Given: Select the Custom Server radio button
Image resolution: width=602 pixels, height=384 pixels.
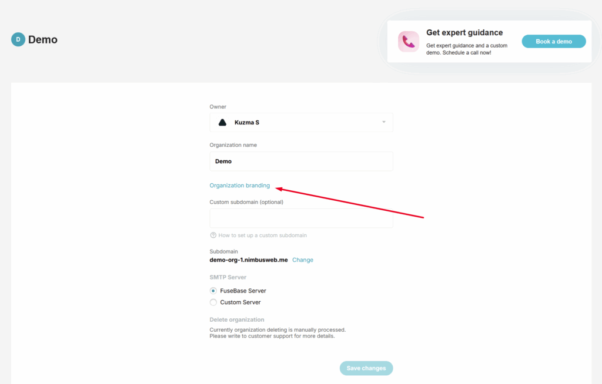Looking at the screenshot, I should point(213,302).
